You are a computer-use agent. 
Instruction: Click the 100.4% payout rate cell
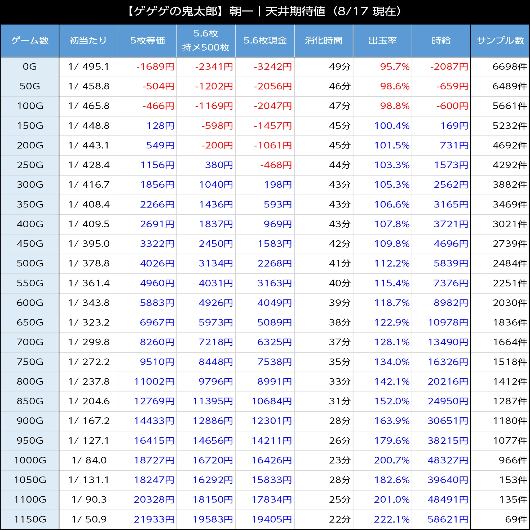[x=382, y=126]
